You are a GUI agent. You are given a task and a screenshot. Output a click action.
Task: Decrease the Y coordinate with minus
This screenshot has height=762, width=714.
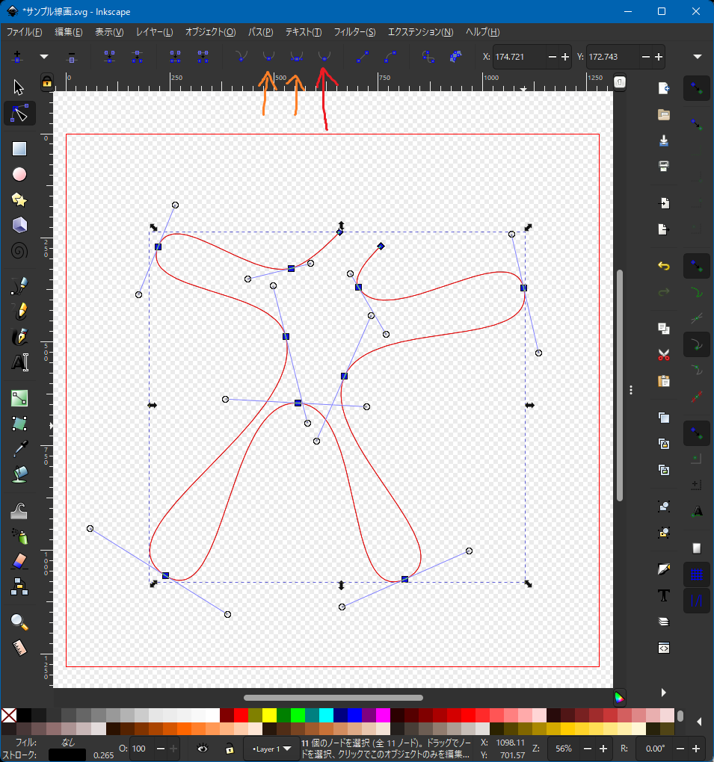click(x=646, y=57)
